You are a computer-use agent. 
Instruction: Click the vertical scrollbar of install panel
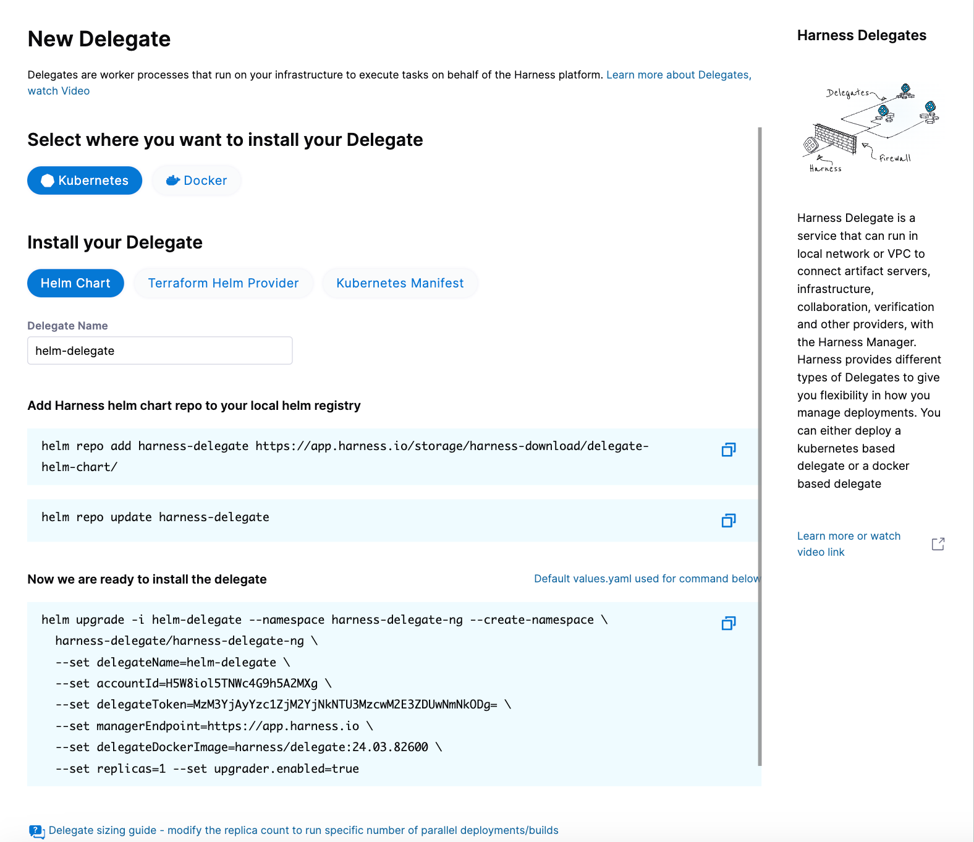click(x=760, y=445)
